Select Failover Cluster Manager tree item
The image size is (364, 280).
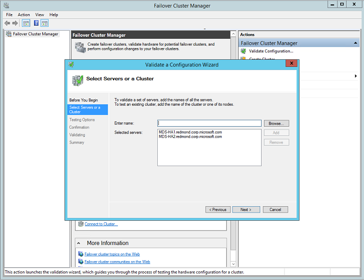[35, 34]
